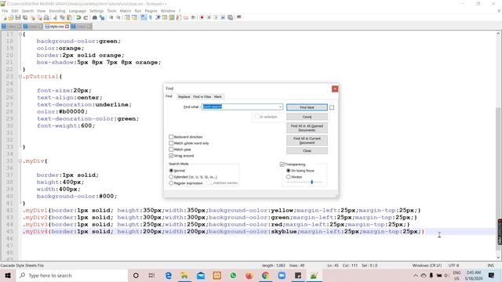The width and height of the screenshot is (502, 282).
Task: Select the Regular expression search mode
Action: 171,183
